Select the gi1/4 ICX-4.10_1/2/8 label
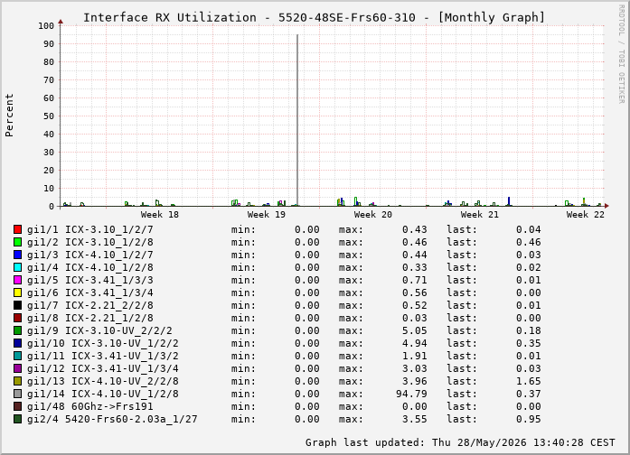The width and height of the screenshot is (630, 455). (x=90, y=267)
